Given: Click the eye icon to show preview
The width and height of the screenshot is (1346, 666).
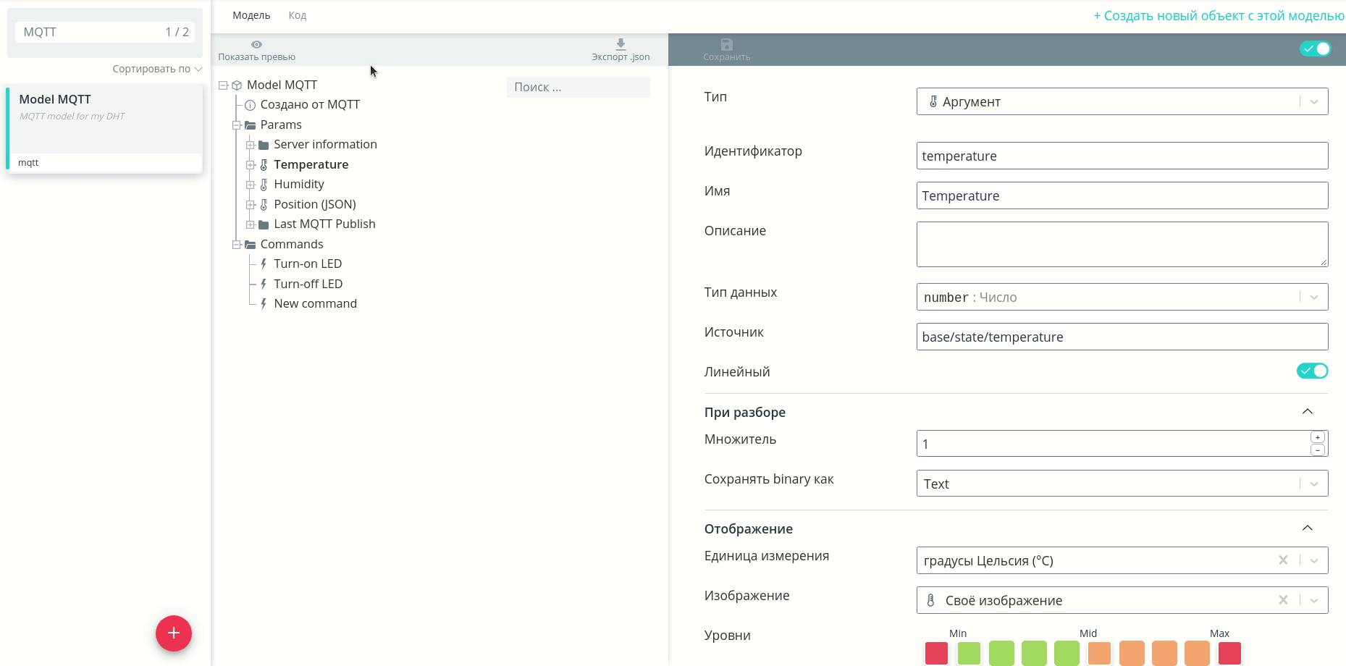Looking at the screenshot, I should [x=256, y=45].
